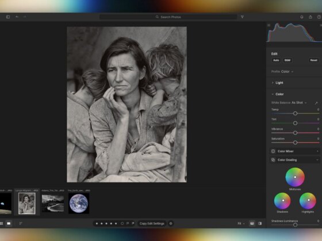Open the notifications bell icon
The height and width of the screenshot is (241, 322).
point(302,17)
